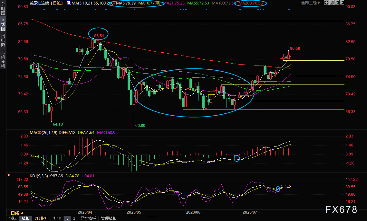Viewport: 367px width, 221px height.
Task: Click the 64.10 low price label
Action: (58, 124)
